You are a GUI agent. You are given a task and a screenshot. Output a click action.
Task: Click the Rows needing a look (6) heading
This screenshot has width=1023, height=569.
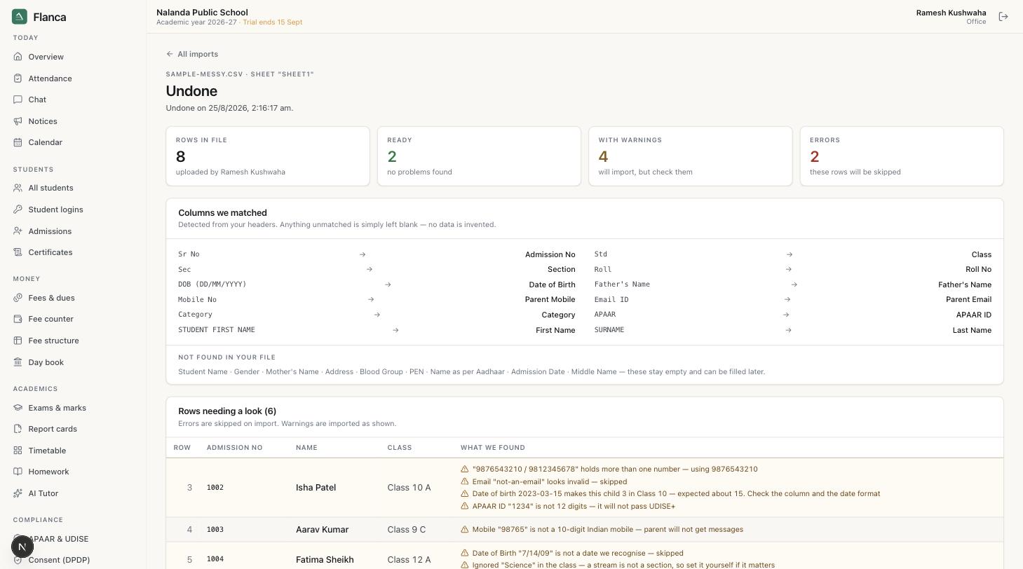click(x=227, y=411)
